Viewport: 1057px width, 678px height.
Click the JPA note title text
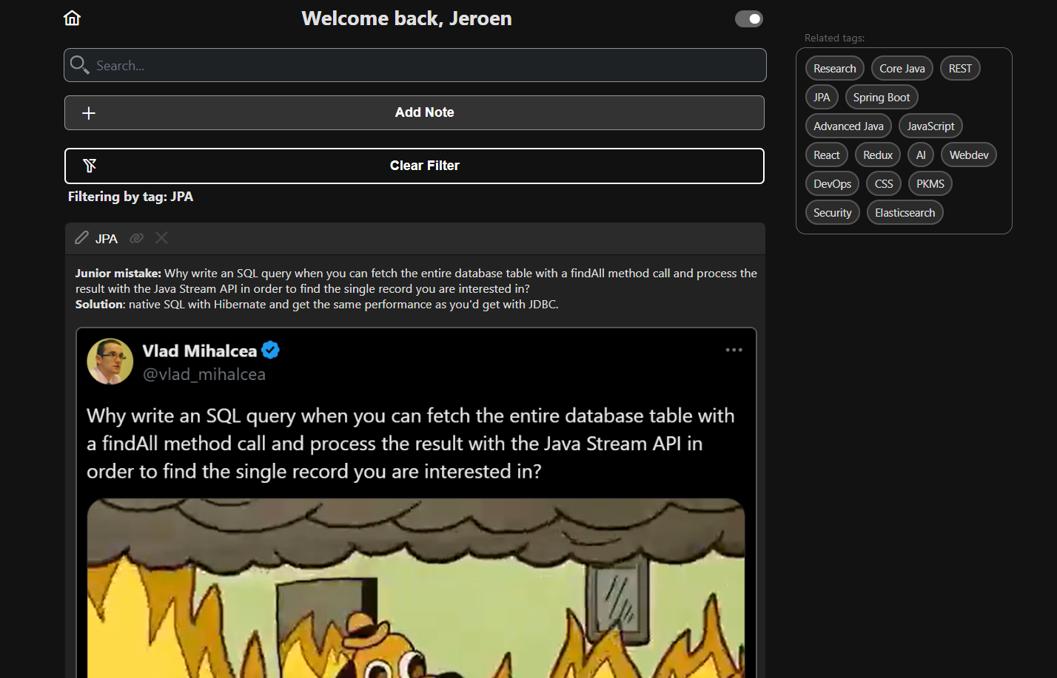(x=107, y=239)
